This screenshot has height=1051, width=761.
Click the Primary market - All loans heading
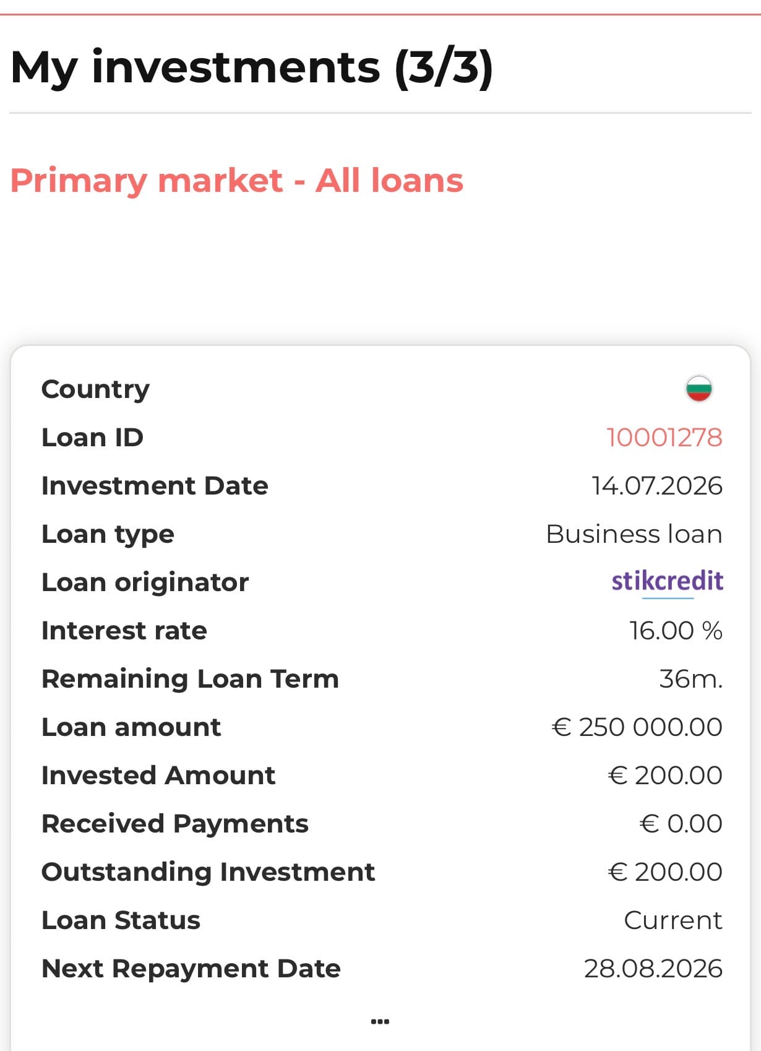237,181
